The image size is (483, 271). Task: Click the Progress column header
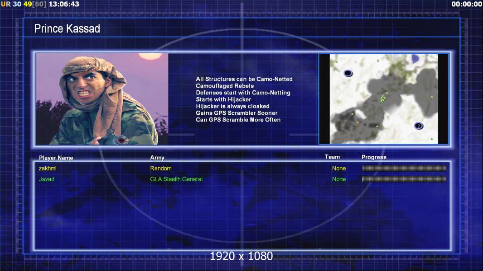[374, 157]
